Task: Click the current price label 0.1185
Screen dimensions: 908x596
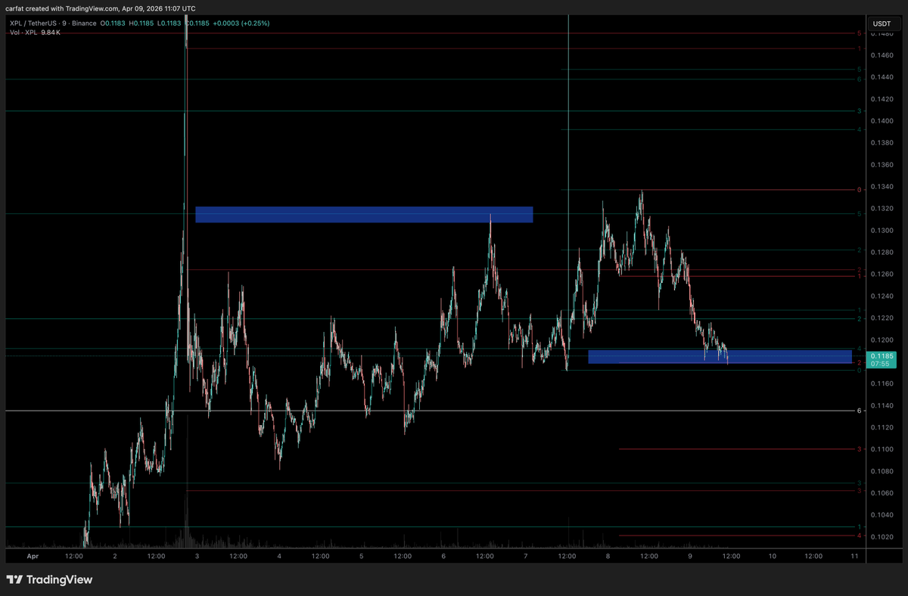Action: pyautogui.click(x=882, y=355)
